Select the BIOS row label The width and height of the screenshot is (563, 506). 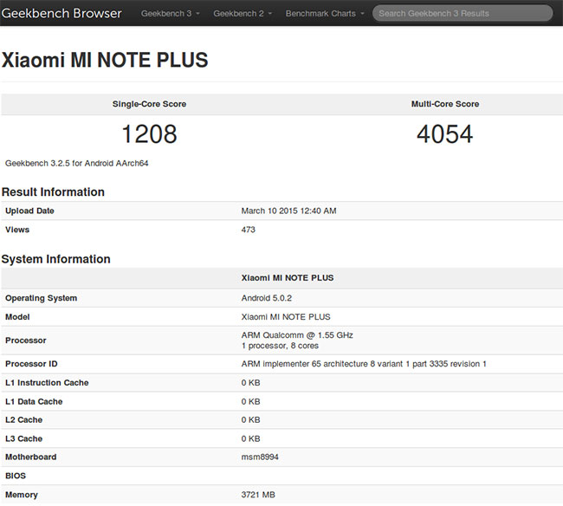click(16, 476)
